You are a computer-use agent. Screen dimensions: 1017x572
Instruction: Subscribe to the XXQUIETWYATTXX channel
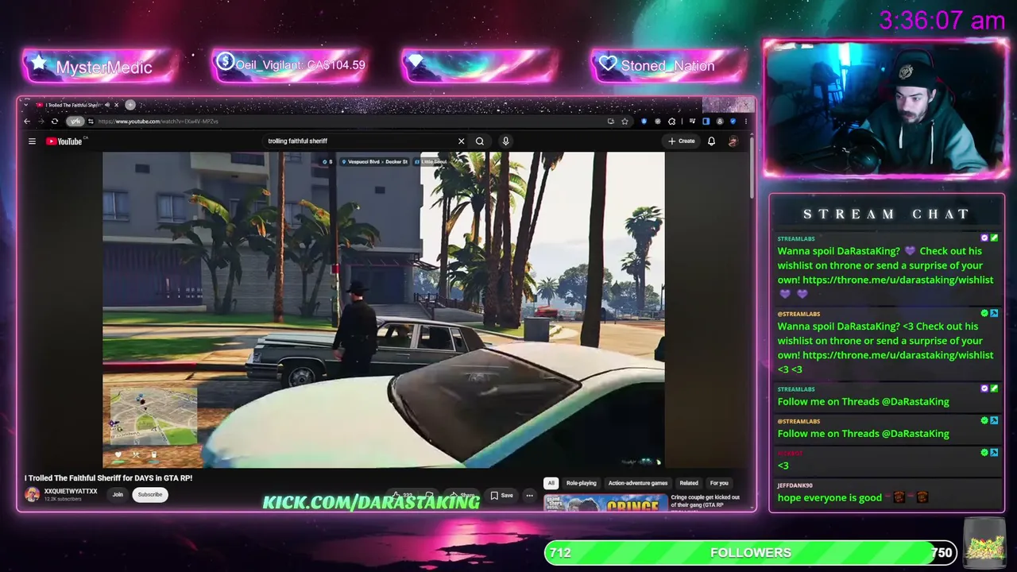point(150,495)
